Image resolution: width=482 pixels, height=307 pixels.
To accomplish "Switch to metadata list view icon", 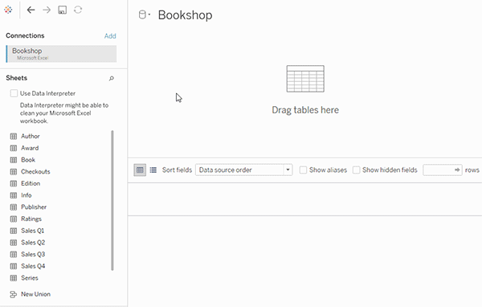I will coord(153,170).
